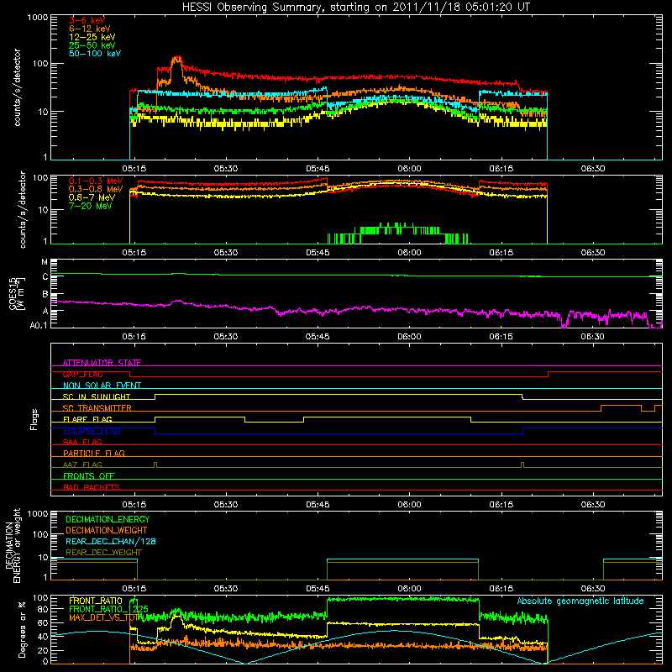Click the DECIMATION_WEIGHT legend label

107,530
